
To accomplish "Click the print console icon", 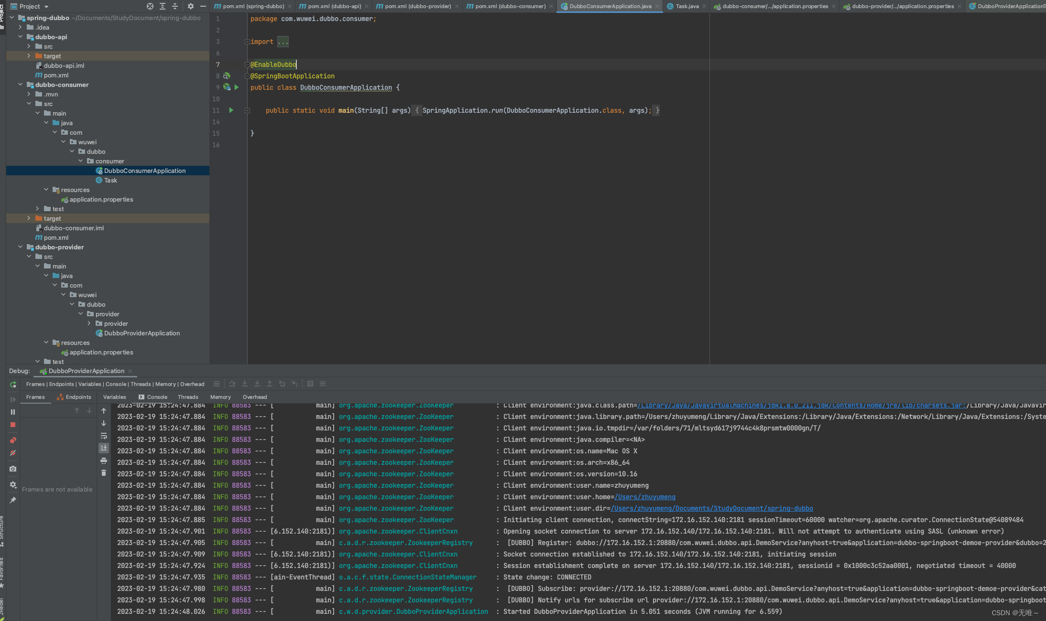I will click(104, 460).
